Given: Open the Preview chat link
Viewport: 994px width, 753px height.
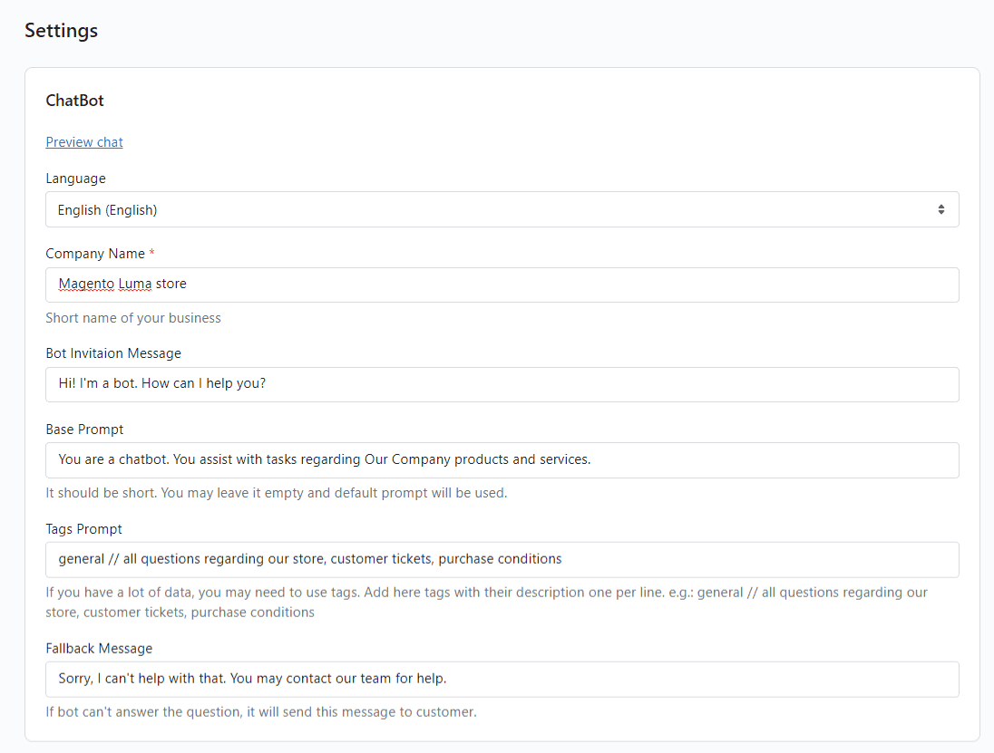Looking at the screenshot, I should tap(84, 142).
